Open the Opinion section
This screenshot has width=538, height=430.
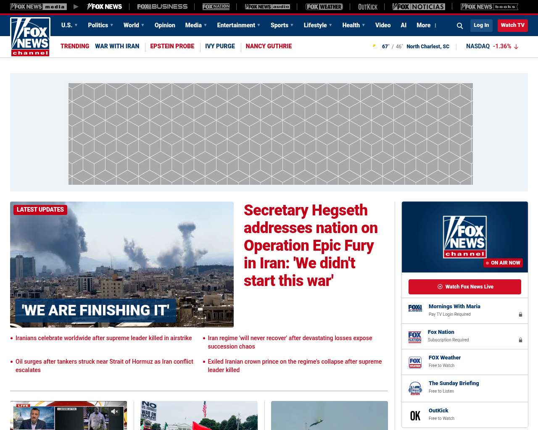[x=165, y=25]
